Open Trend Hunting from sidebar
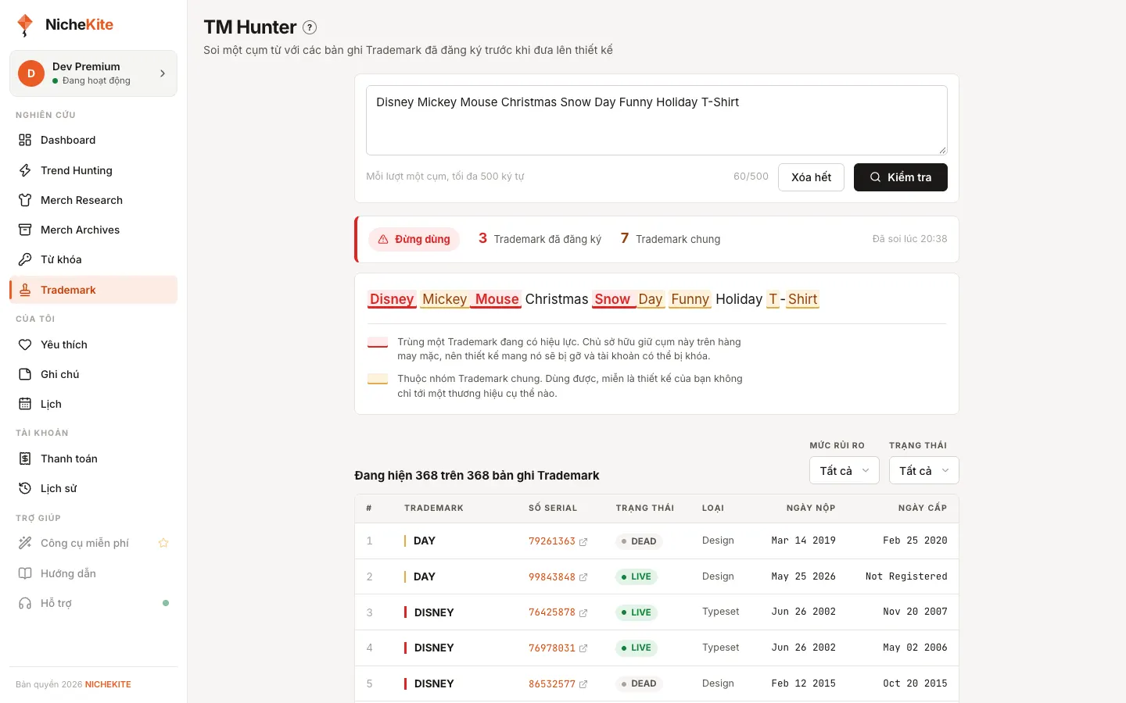1126x703 pixels. [x=94, y=170]
